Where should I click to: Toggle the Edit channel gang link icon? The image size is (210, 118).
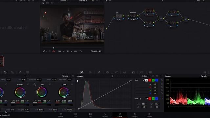point(144,80)
